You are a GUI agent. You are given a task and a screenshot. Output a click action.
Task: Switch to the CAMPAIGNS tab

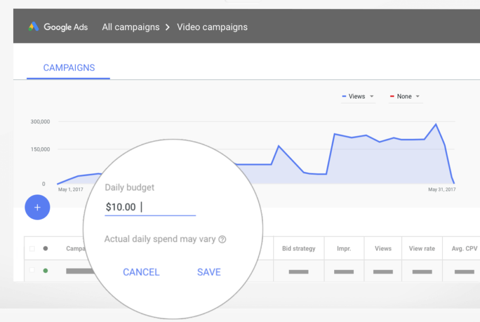pos(69,67)
